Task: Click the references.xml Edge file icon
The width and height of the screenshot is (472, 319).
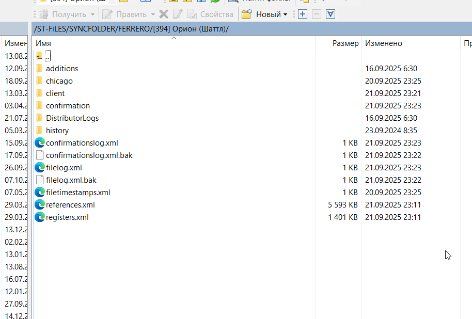Action: [40, 204]
